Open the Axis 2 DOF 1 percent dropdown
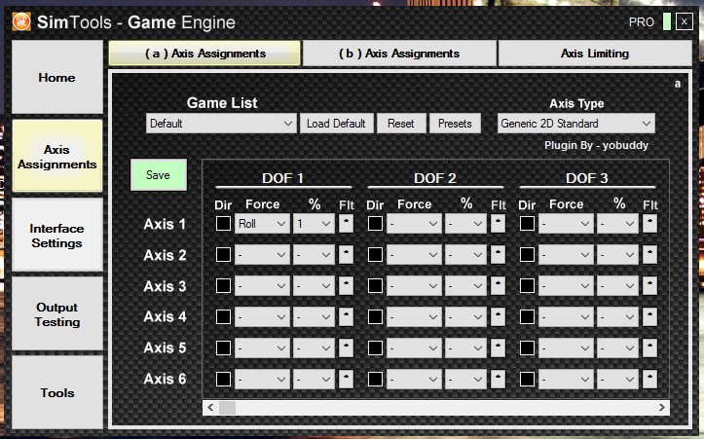 pyautogui.click(x=314, y=254)
